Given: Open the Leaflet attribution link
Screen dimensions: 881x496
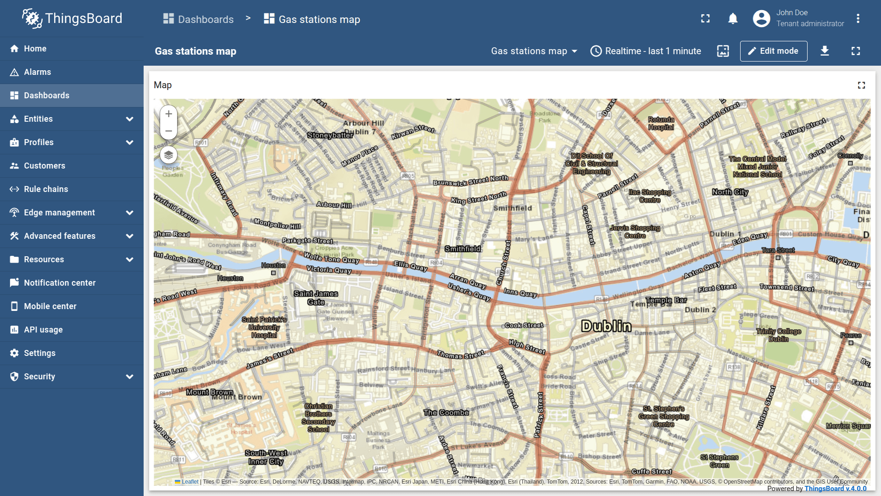Looking at the screenshot, I should (190, 482).
